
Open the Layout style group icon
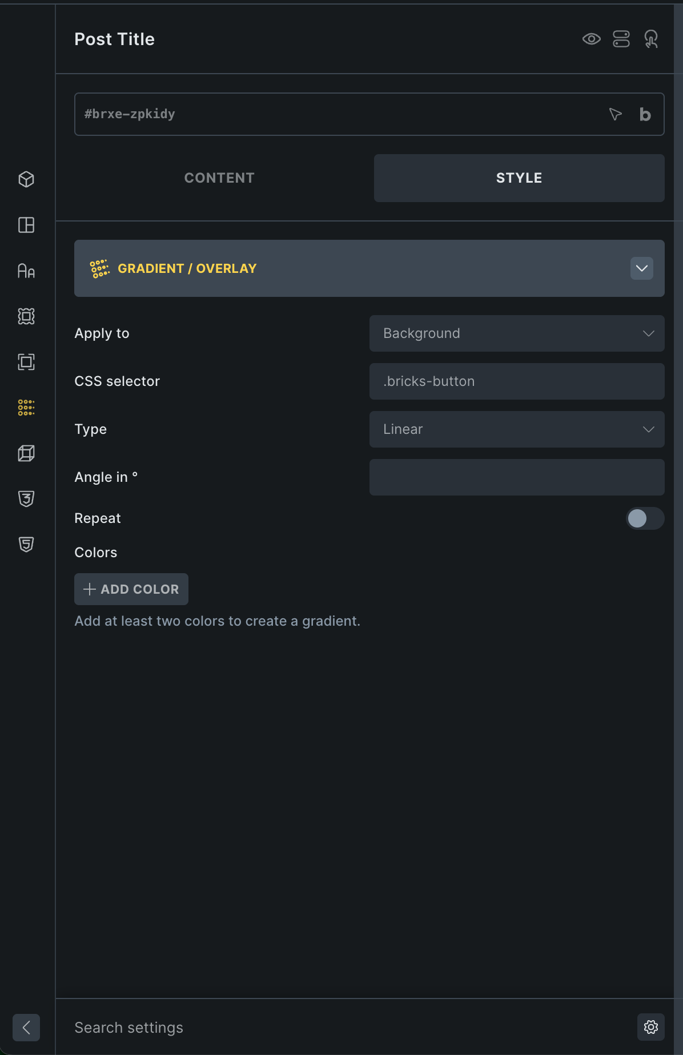coord(26,225)
